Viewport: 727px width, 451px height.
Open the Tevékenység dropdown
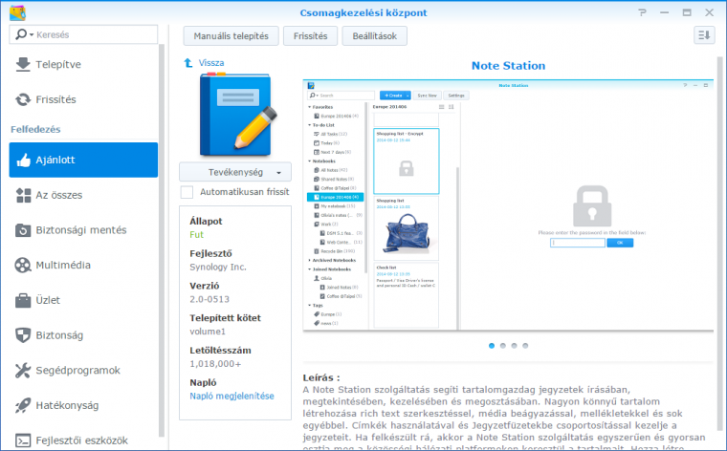pyautogui.click(x=235, y=172)
